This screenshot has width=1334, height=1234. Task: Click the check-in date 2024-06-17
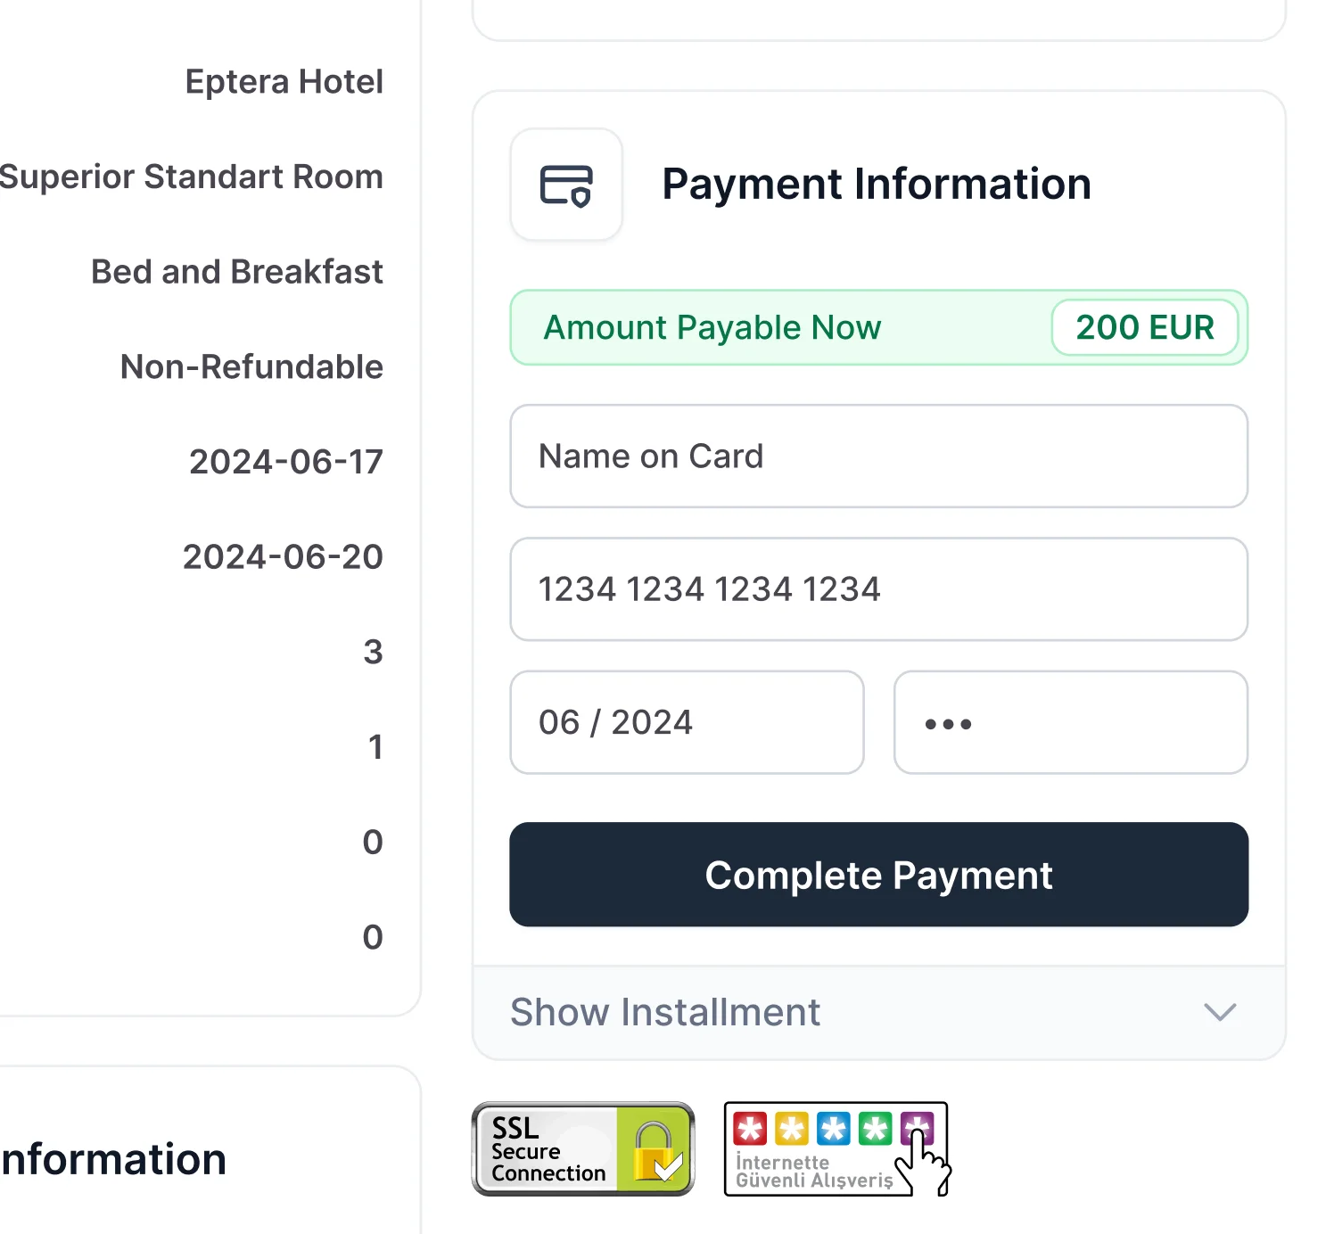286,462
